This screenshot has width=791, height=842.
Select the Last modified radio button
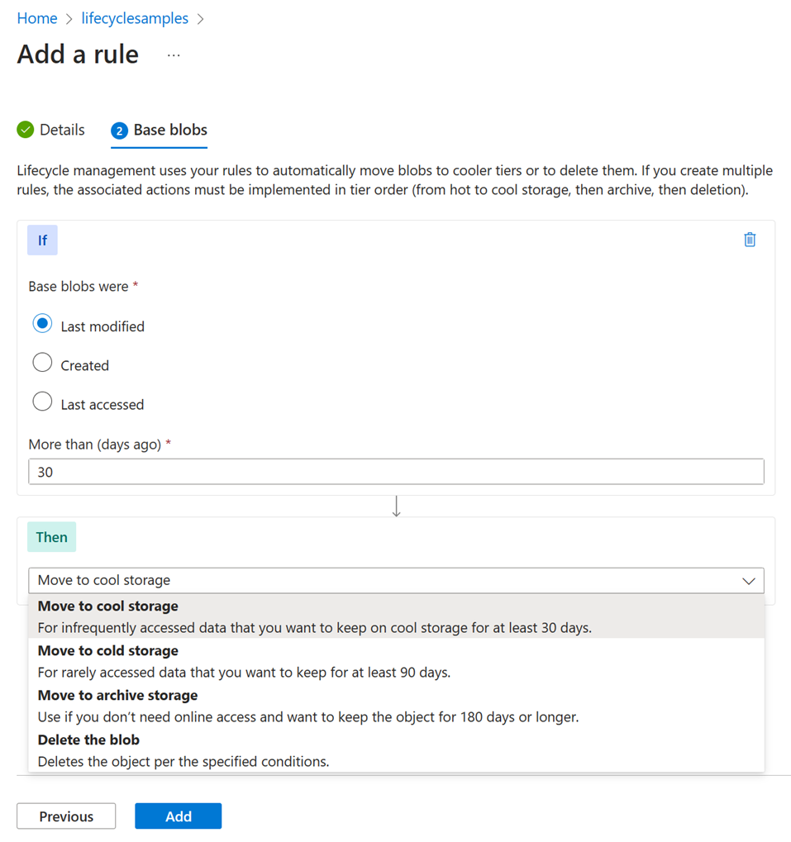coord(42,323)
